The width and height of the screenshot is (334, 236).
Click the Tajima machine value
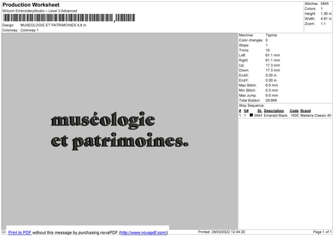click(x=271, y=35)
